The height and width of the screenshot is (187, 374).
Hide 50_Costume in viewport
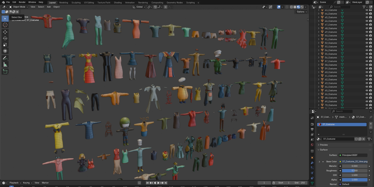[x=367, y=36]
